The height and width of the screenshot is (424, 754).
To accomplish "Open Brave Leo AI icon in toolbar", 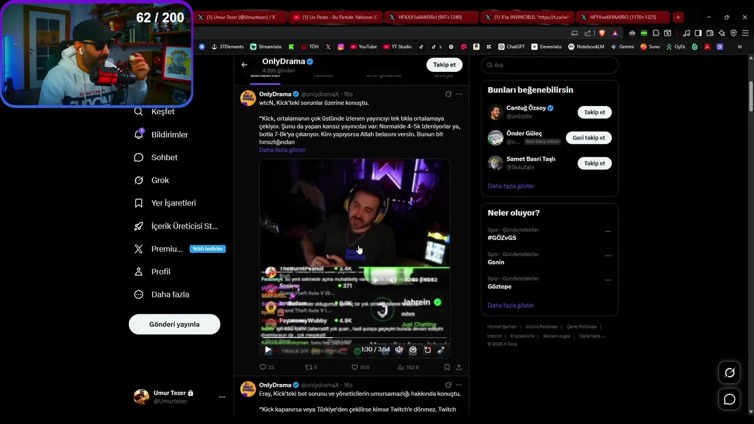I will (722, 33).
